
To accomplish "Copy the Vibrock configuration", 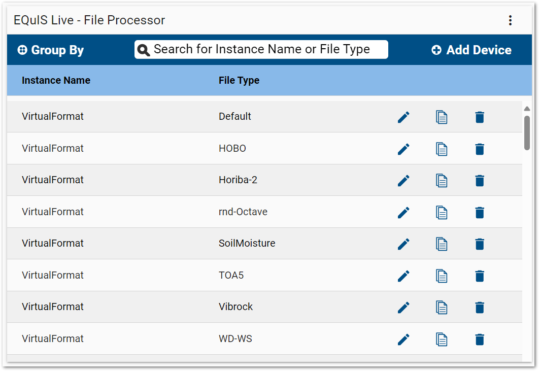I will pos(442,307).
